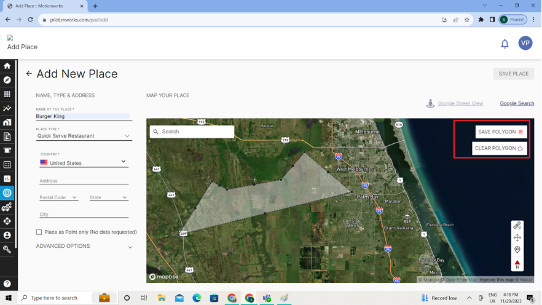The height and width of the screenshot is (305, 542).
Task: Open the Chrome three-dot menu
Action: pos(533,20)
